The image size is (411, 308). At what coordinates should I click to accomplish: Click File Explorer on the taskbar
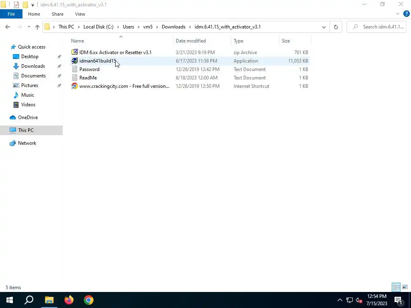tap(49, 300)
